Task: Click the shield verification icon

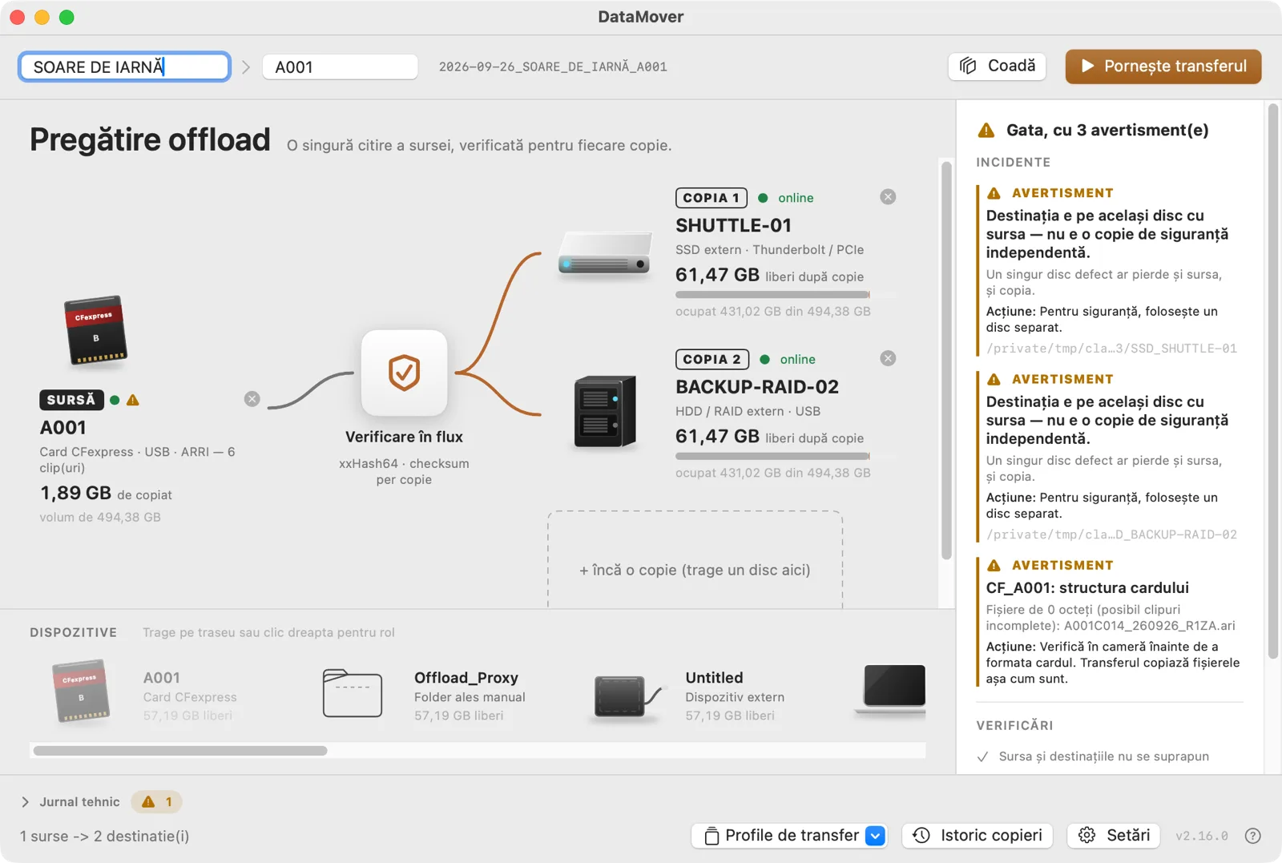Action: [404, 373]
